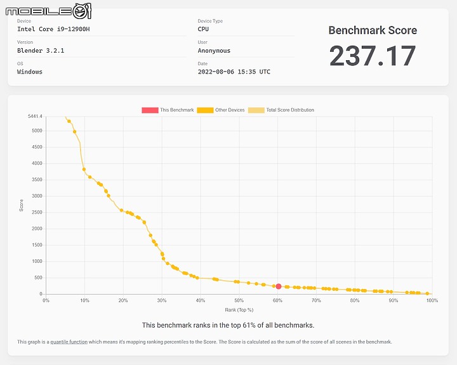Click the 'Benchmark Score' heading
457x365 pixels.
point(373,30)
